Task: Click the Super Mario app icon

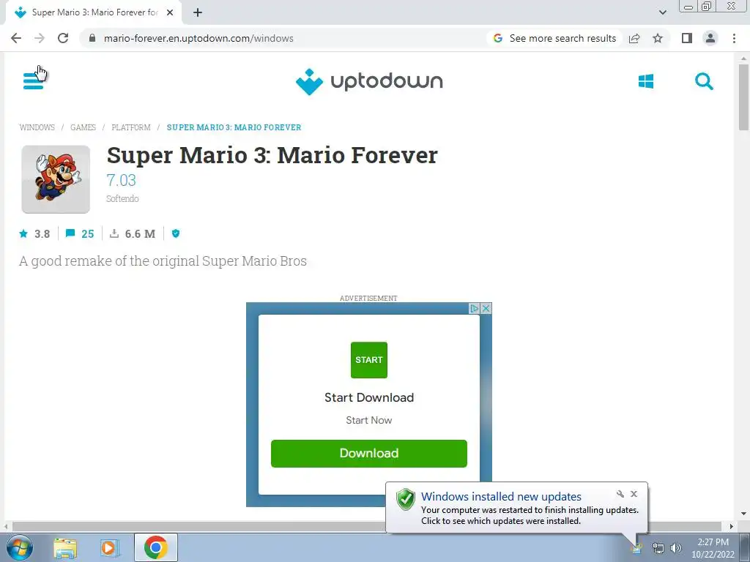Action: click(56, 179)
